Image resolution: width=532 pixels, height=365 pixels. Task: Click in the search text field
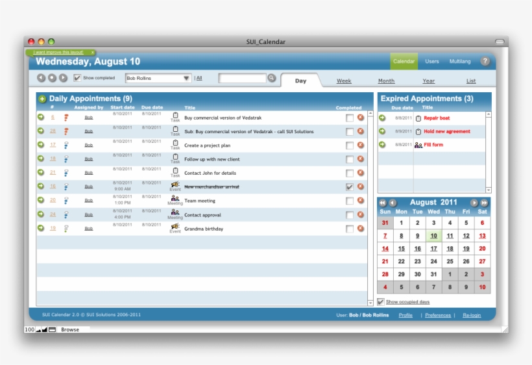point(242,78)
